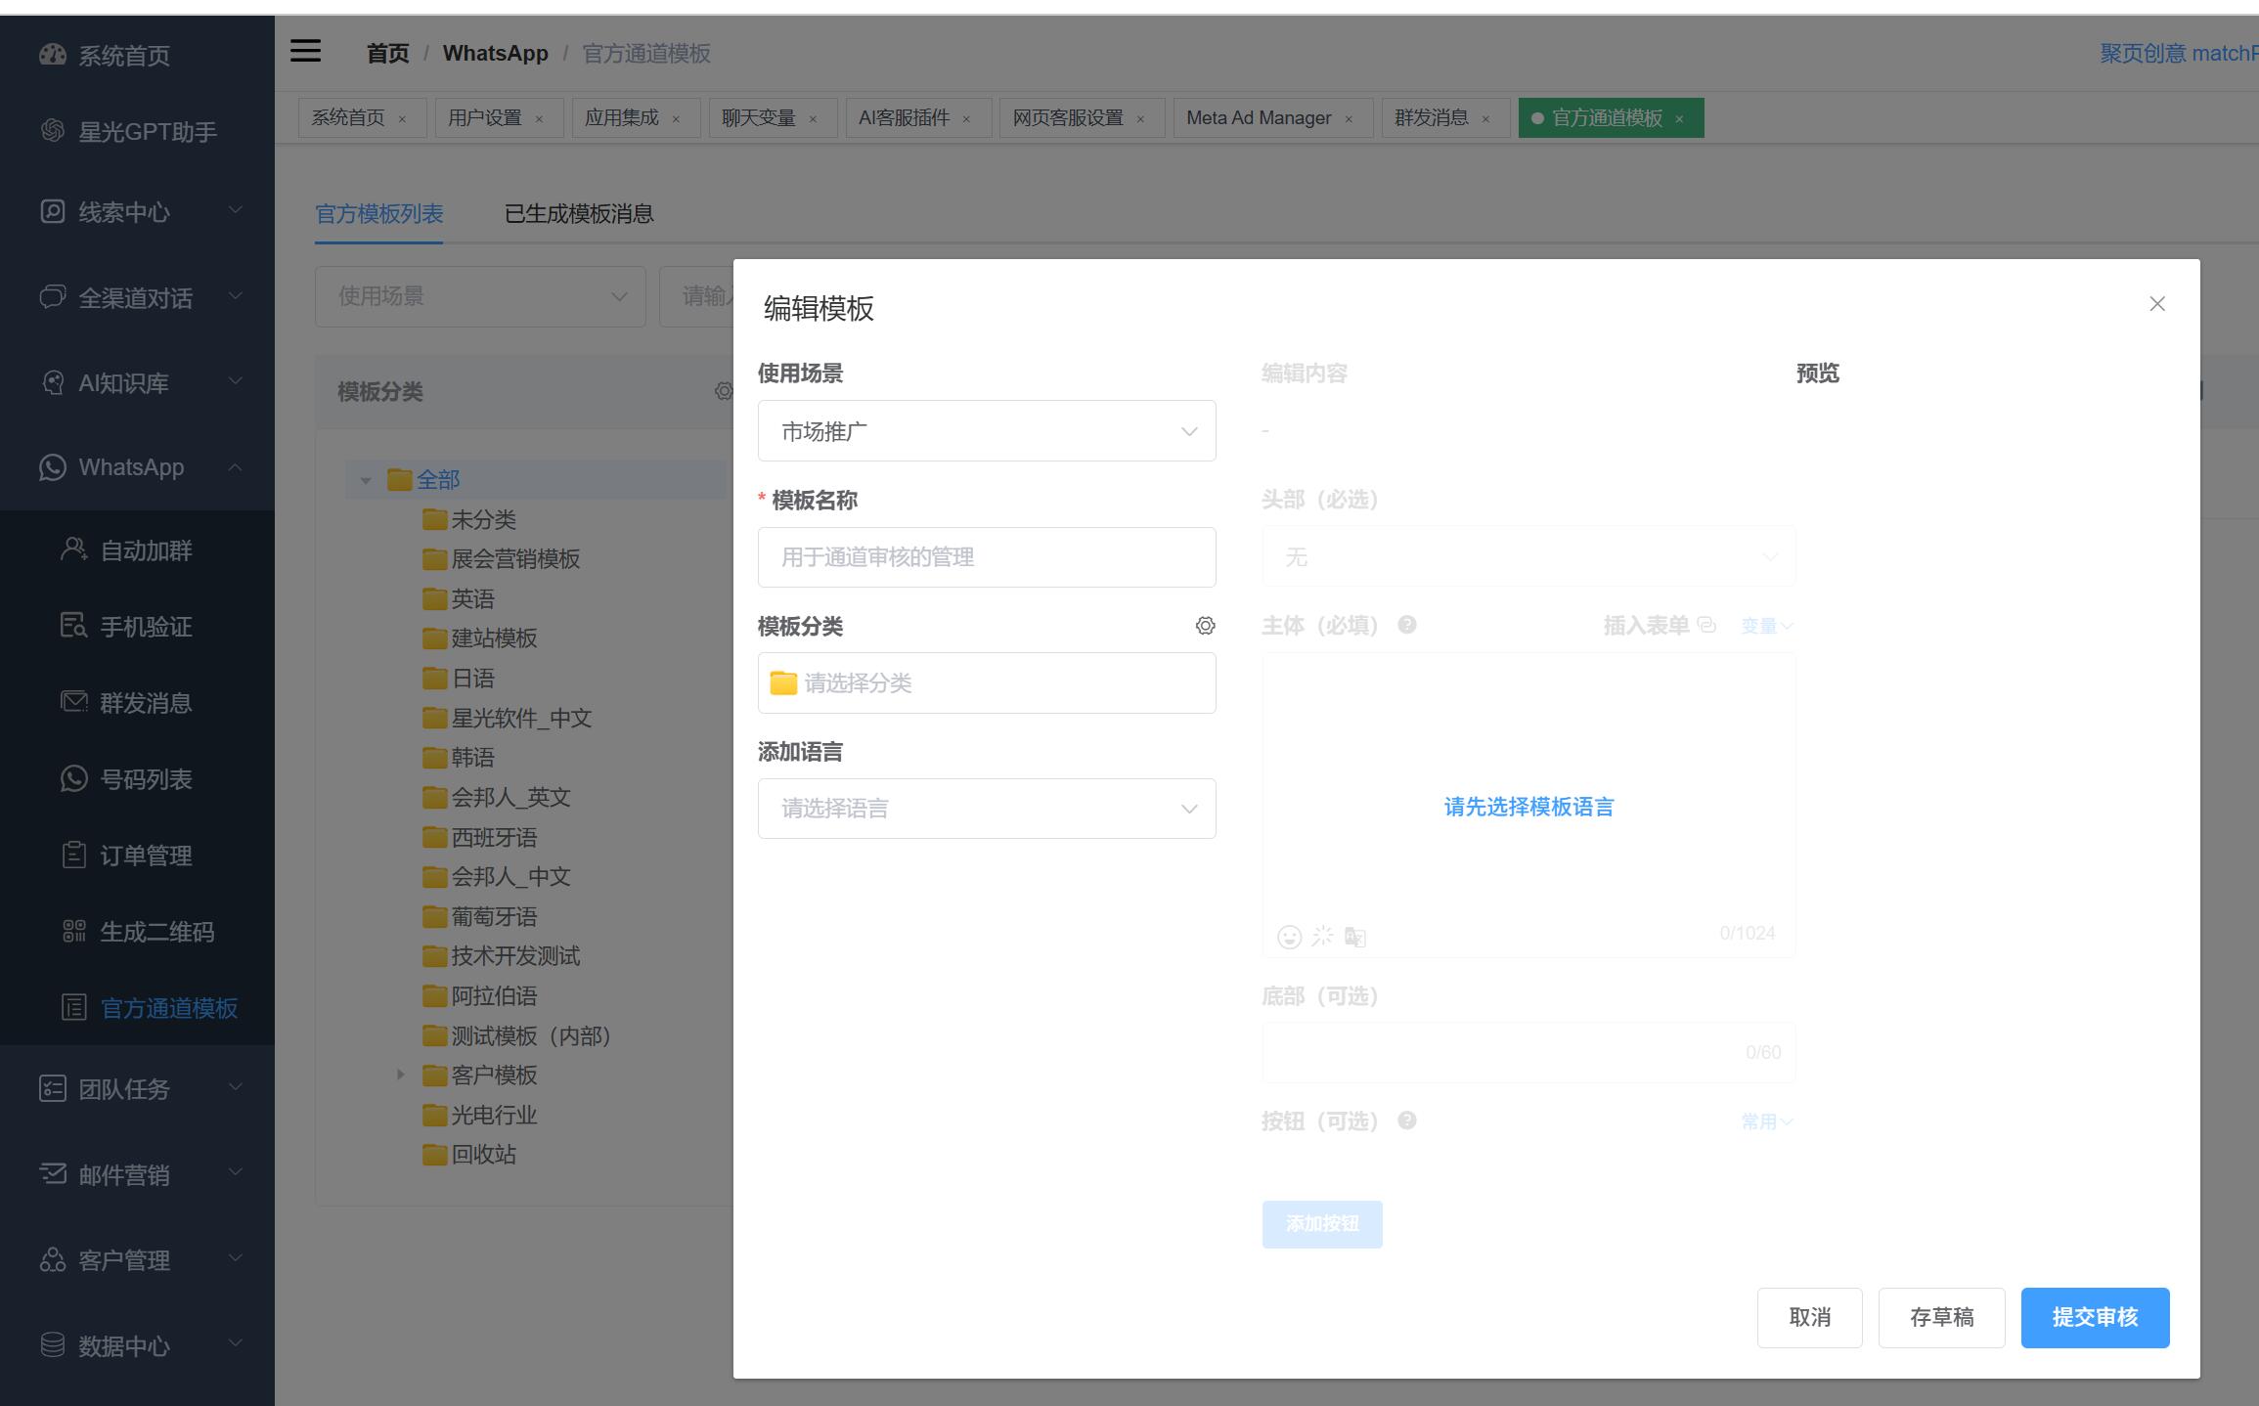
Task: Open 手机验证 from the sidebar
Action: (x=146, y=627)
